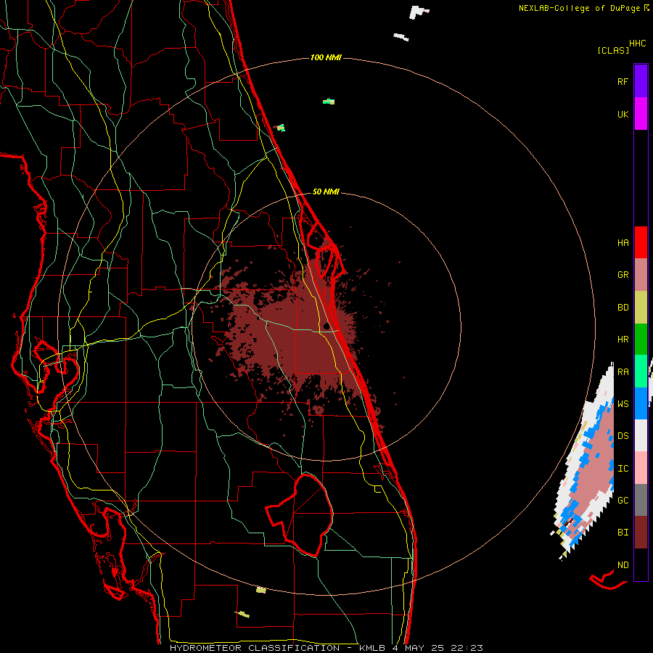
Task: Click the 50 NMI range ring label
Action: [x=326, y=192]
